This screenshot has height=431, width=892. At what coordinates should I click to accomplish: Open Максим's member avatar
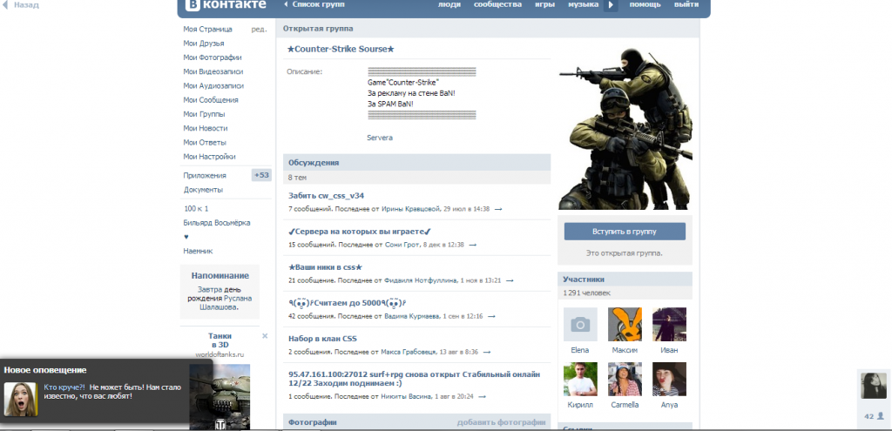pos(625,325)
